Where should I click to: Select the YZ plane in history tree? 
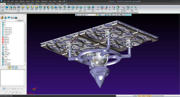coord(5,26)
